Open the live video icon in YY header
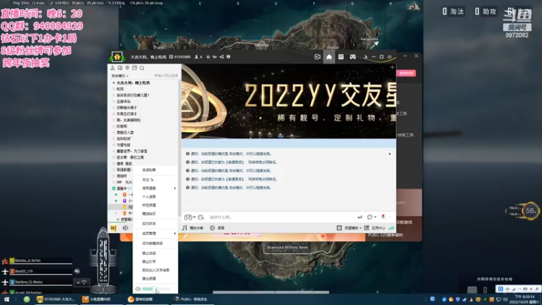The height and width of the screenshot is (305, 542). (x=317, y=57)
